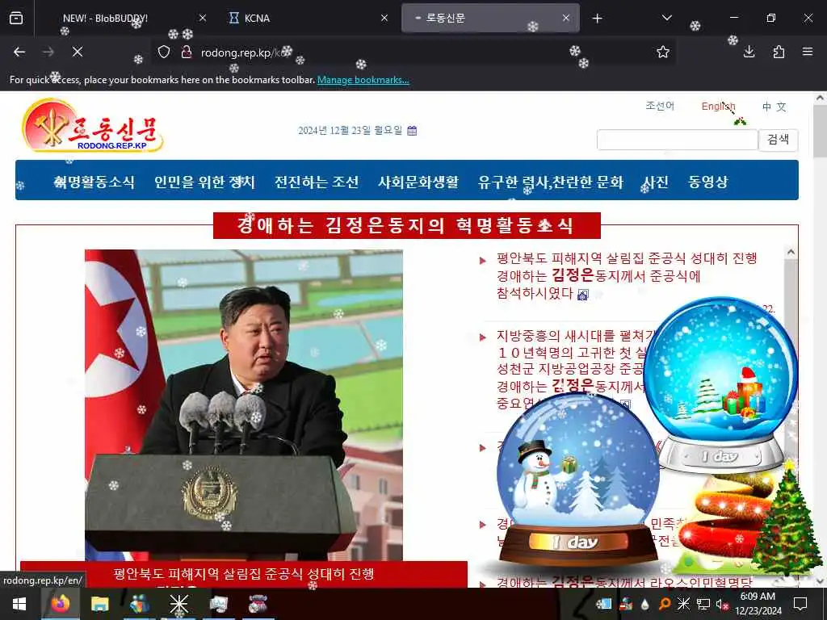
Task: Open the 사진 menu item
Action: [656, 182]
